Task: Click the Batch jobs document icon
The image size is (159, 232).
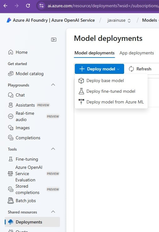Action: (x=11, y=201)
